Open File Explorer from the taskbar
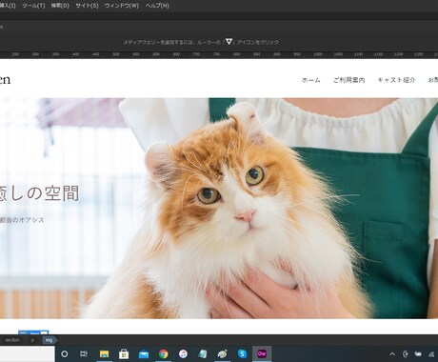The image size is (438, 362). 104,353
